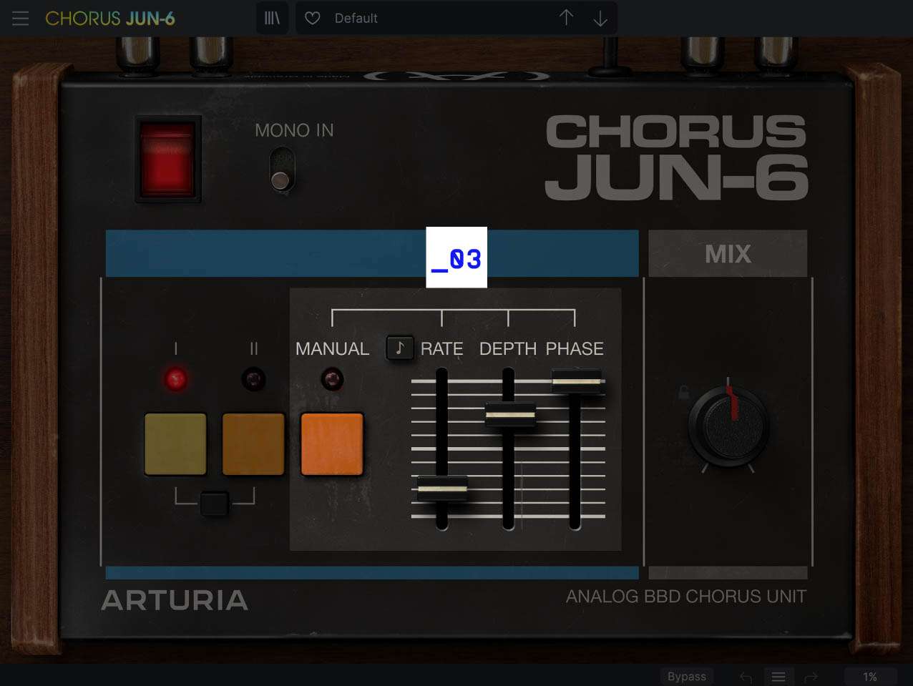The width and height of the screenshot is (913, 686).
Task: Click the redo arrow in the bottom toolbar
Action: (x=811, y=676)
